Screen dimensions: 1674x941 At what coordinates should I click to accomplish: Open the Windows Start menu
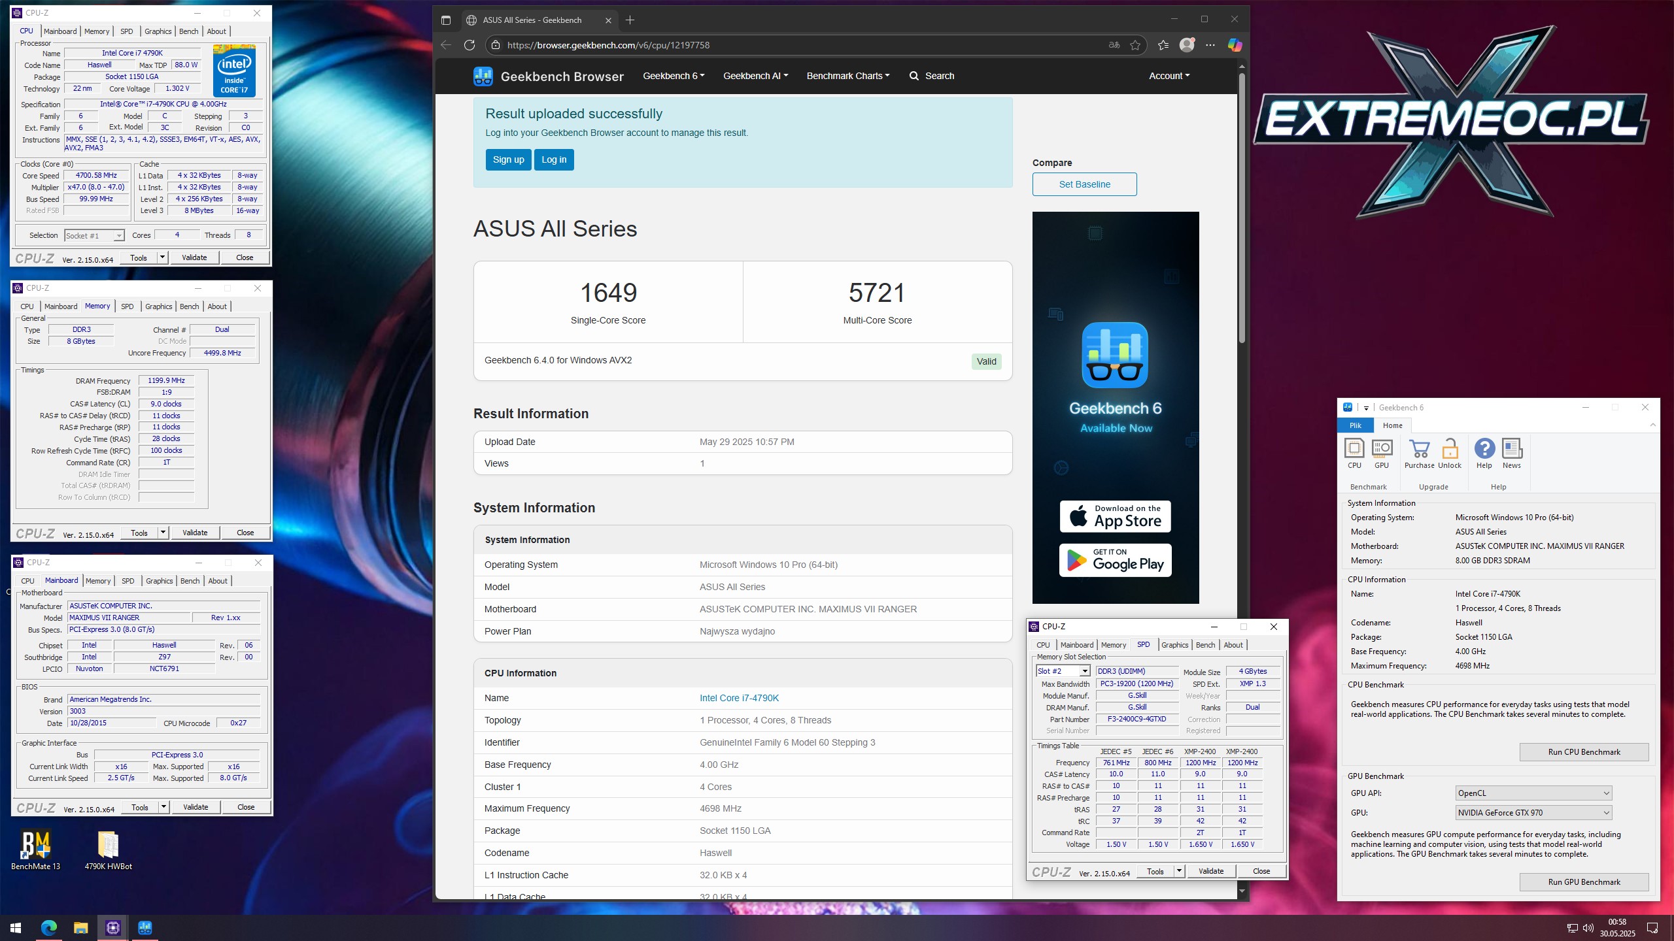point(16,927)
